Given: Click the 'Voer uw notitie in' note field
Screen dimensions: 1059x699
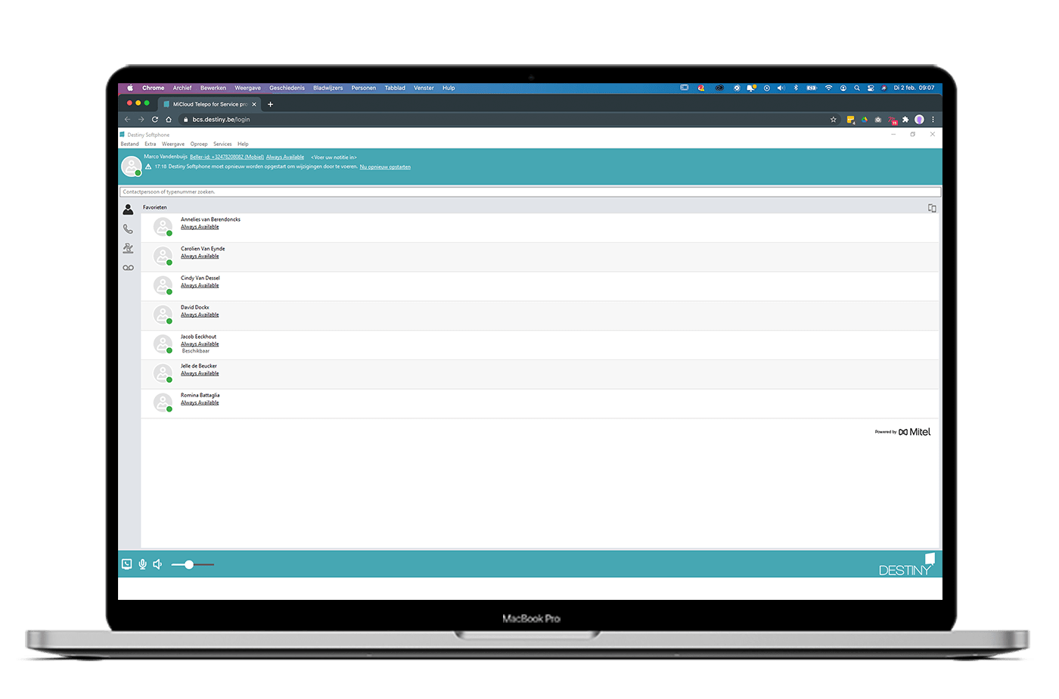Looking at the screenshot, I should tap(334, 157).
